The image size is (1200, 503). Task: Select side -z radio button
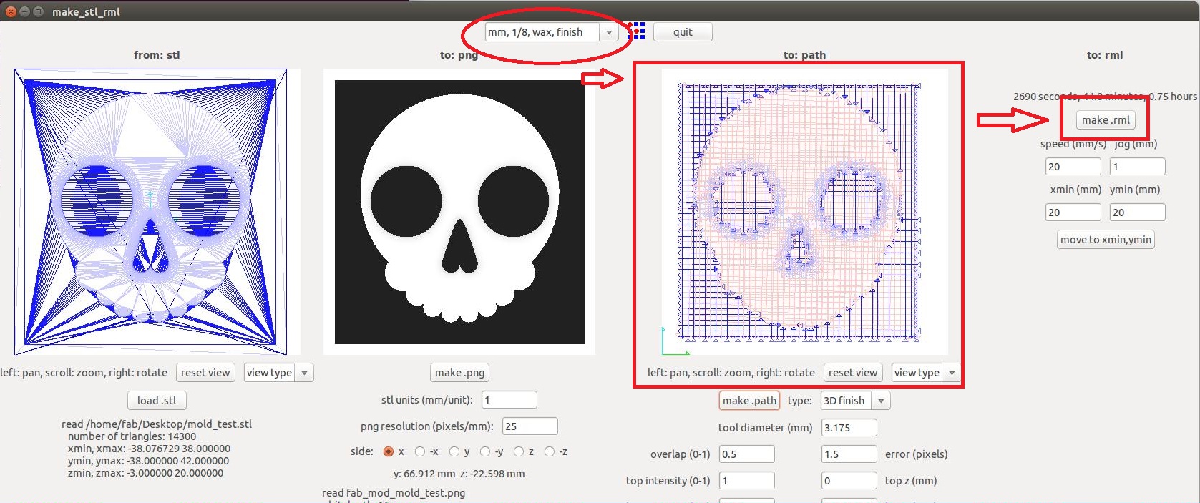pyautogui.click(x=550, y=451)
